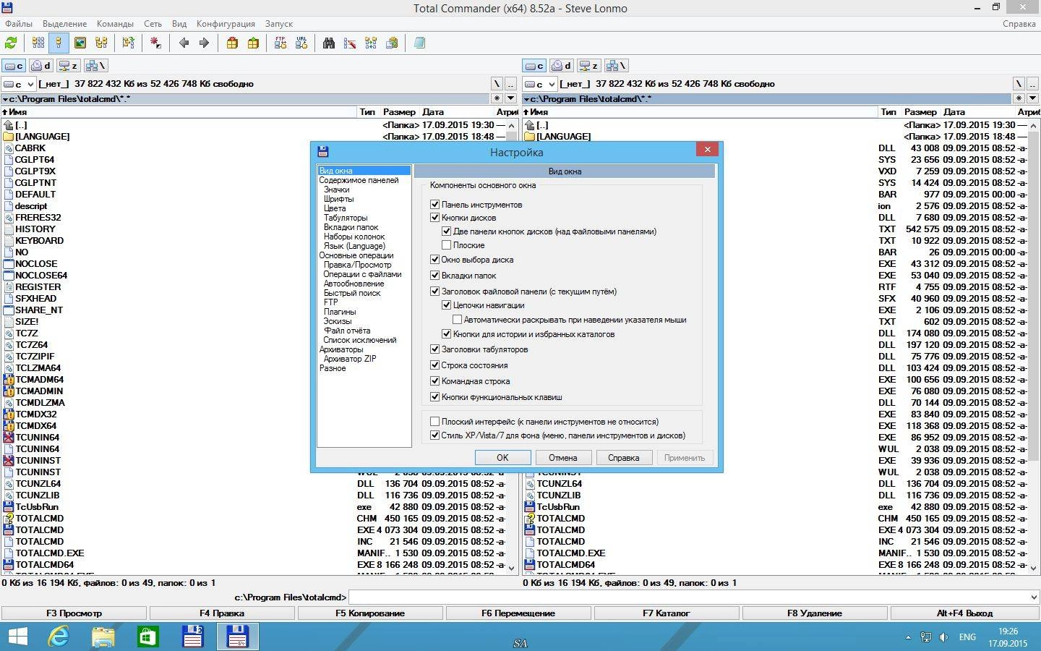Enable 'Автоматически раскрывать при наведении' checkbox
Image resolution: width=1041 pixels, height=651 pixels.
pyautogui.click(x=457, y=320)
